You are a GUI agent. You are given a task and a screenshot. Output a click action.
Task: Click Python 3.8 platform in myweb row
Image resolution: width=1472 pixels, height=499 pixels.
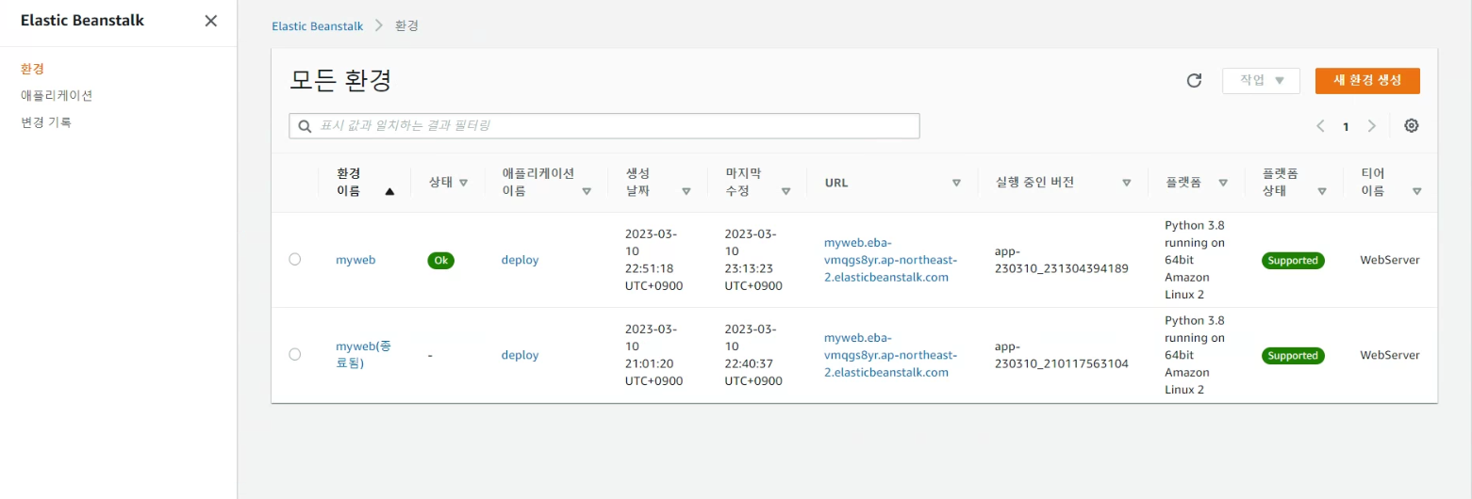click(1195, 260)
